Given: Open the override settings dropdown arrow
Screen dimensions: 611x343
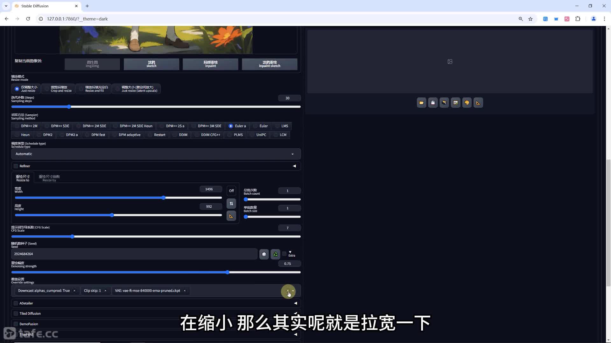Looking at the screenshot, I should pos(293,291).
